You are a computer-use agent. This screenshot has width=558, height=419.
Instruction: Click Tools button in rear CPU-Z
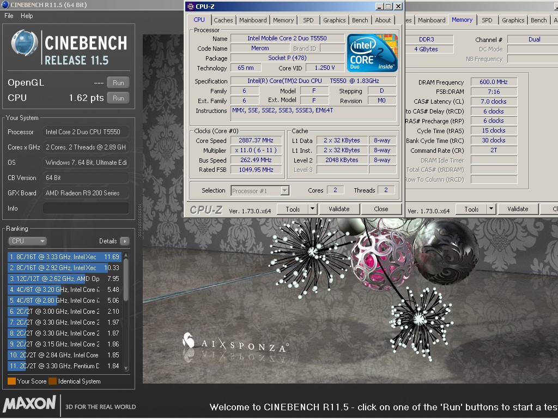coord(471,209)
